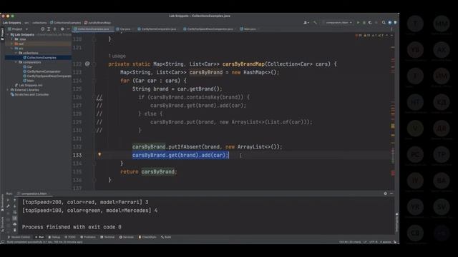Click the Collapse All icon in Project panel toolbar
This screenshot has height=257, width=458.
click(x=54, y=29)
